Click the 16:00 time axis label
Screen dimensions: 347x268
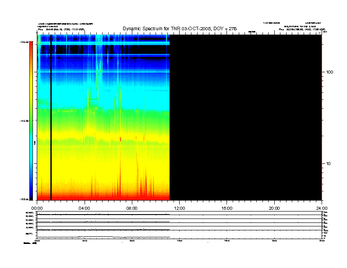(x=227, y=208)
